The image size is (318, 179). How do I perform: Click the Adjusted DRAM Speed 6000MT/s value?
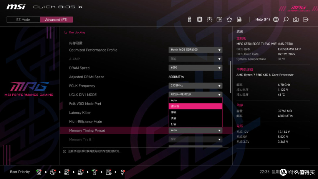176,77
